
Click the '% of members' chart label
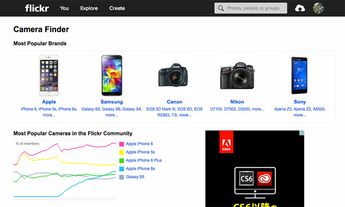coord(27,144)
